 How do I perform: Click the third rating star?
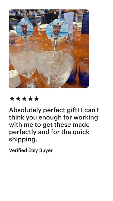[24, 99]
